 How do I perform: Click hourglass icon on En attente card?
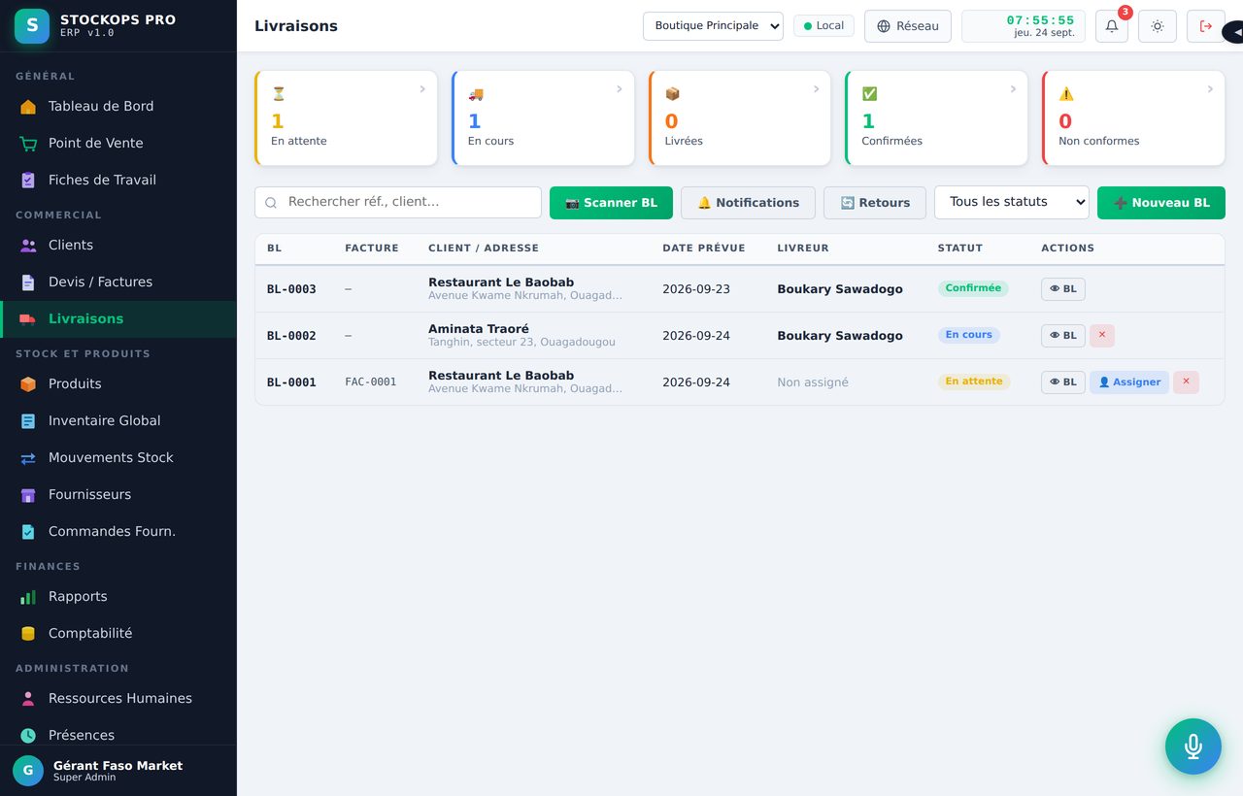pos(279,94)
